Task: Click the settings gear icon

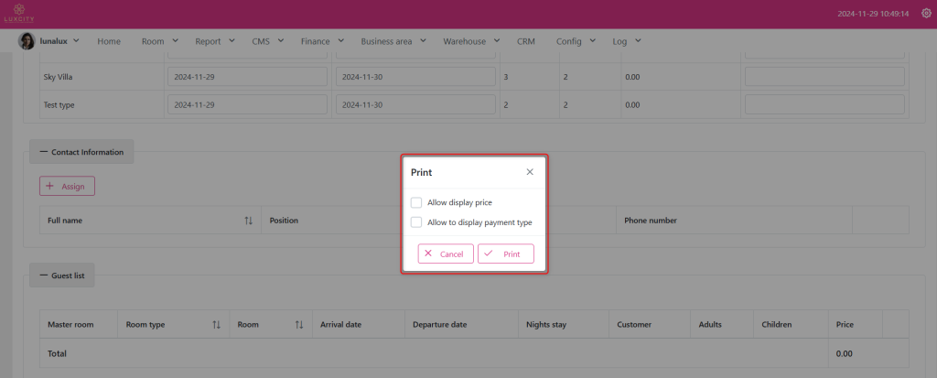Action: tap(923, 14)
